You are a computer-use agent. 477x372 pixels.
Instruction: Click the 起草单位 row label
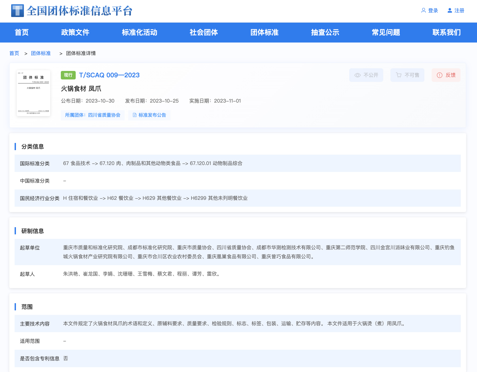point(30,248)
